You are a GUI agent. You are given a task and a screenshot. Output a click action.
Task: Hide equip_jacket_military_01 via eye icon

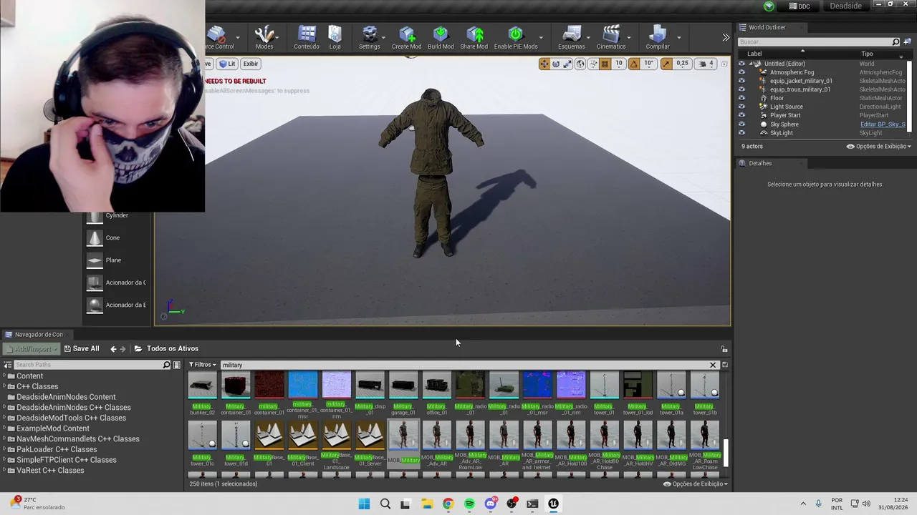pos(741,81)
